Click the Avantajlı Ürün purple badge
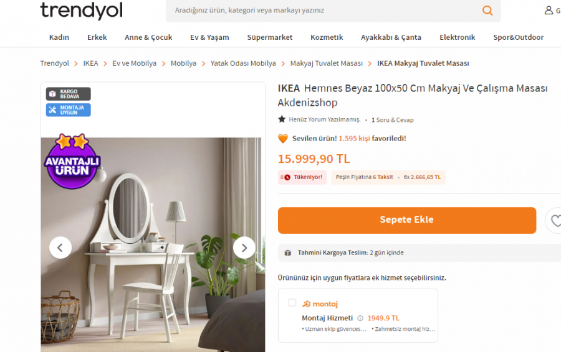Screen dimensions: 561x352 pyautogui.click(x=72, y=161)
